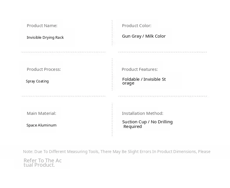
Task: Click Refer To The Actual Product text
Action: [x=42, y=163]
